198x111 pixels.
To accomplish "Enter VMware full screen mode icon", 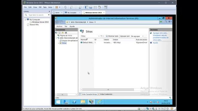I will coord(95,7).
